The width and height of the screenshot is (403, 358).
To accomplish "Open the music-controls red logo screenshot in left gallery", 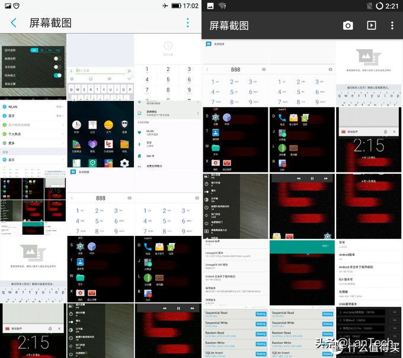I will [x=168, y=331].
